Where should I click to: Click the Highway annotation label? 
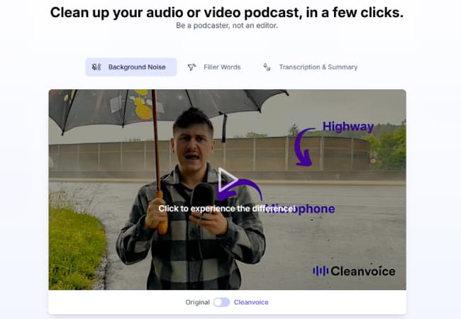[348, 127]
